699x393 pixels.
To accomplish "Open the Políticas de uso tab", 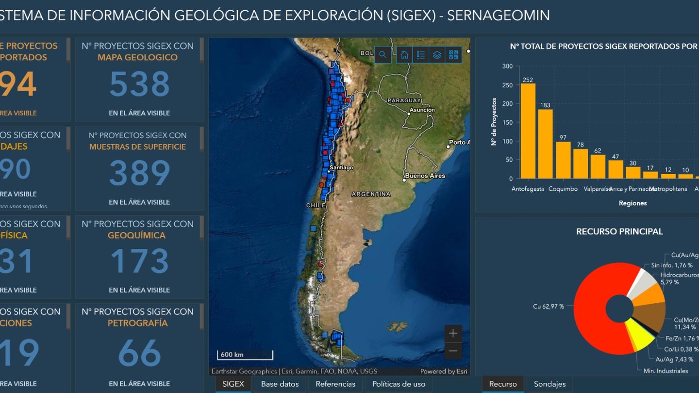I will [x=399, y=384].
